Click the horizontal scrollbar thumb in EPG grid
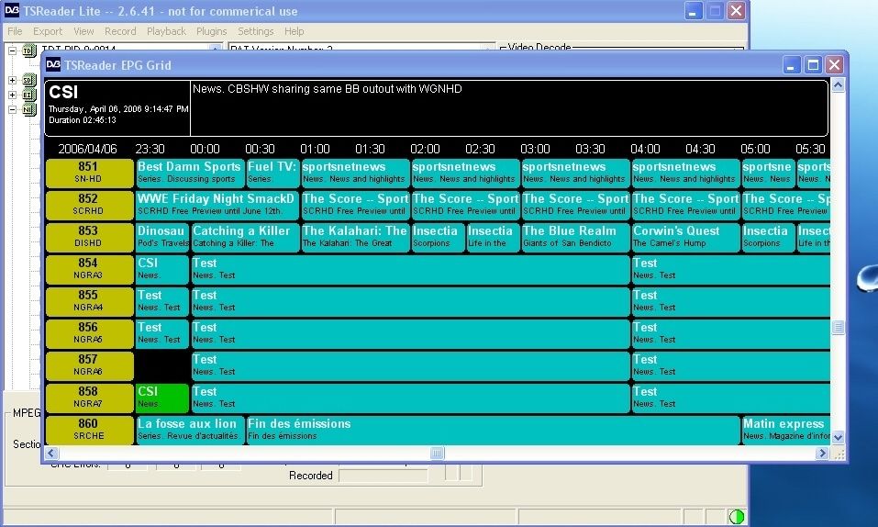The height and width of the screenshot is (527, 878). pos(437,453)
